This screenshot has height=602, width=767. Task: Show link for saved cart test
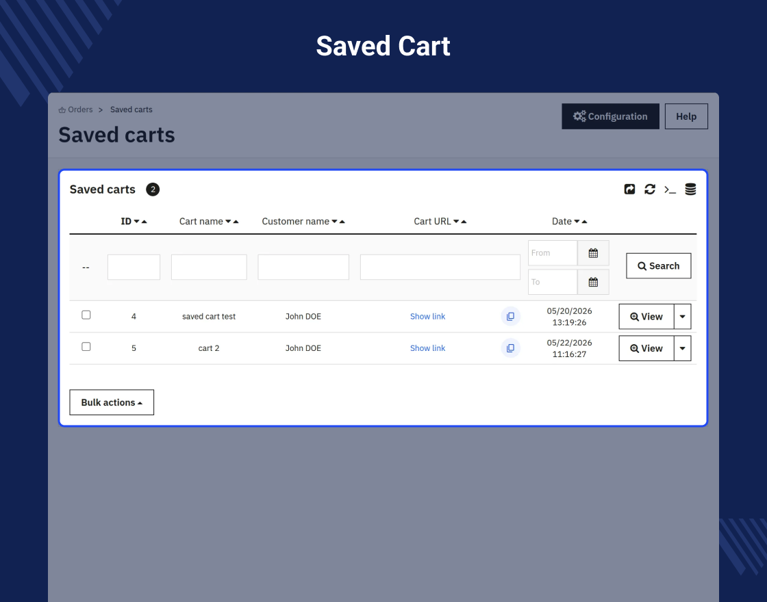[x=427, y=316]
